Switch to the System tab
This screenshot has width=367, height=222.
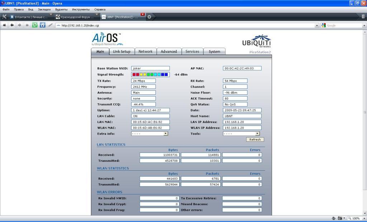tap(214, 52)
